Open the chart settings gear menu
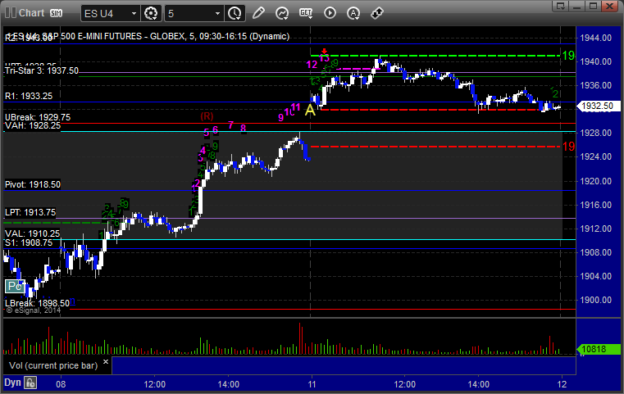 [x=151, y=14]
